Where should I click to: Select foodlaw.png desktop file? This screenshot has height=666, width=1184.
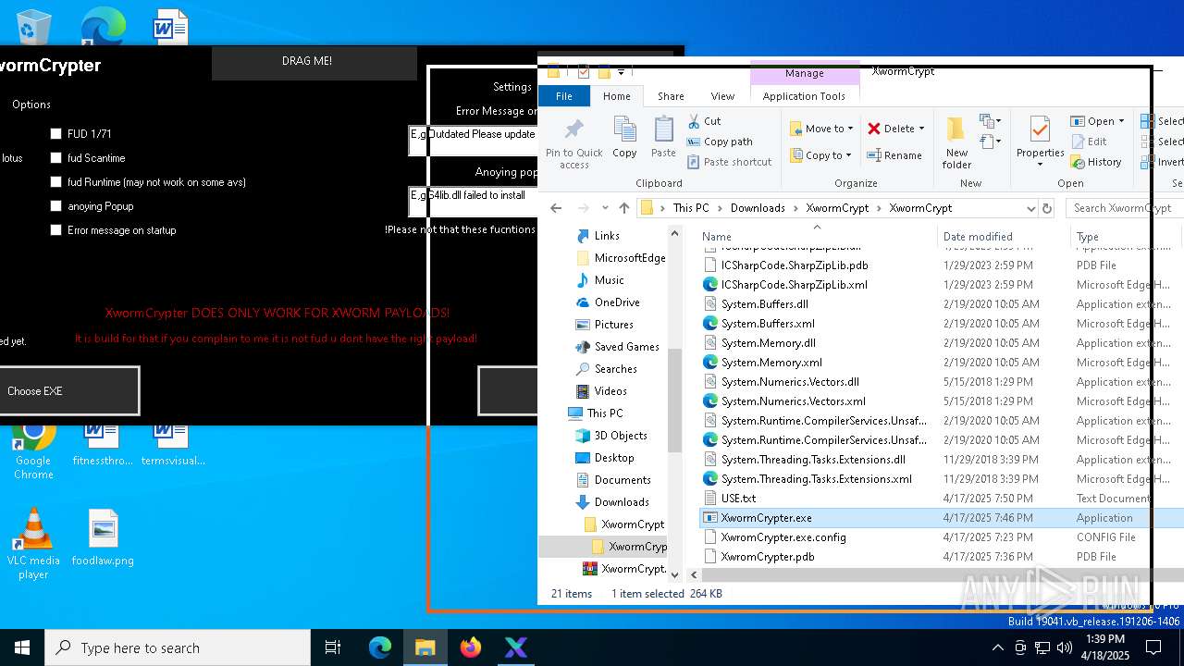103,537
